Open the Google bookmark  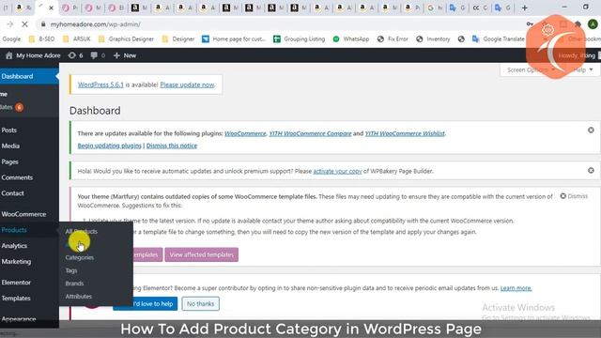point(11,39)
